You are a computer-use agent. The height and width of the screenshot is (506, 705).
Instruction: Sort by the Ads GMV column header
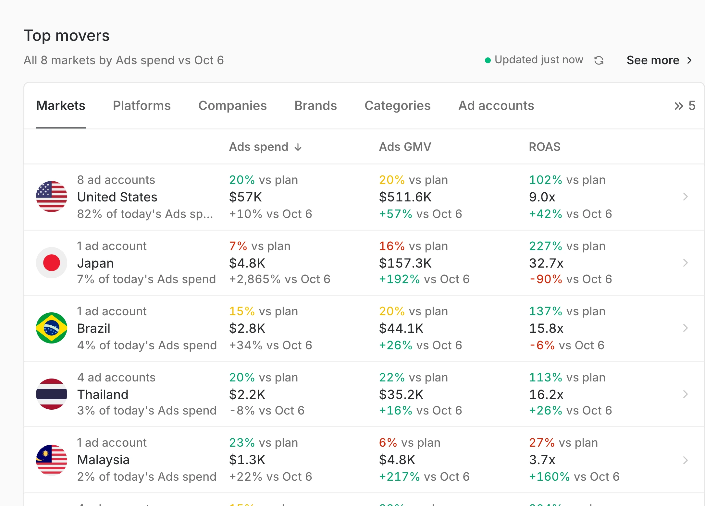coord(405,147)
